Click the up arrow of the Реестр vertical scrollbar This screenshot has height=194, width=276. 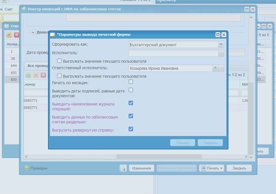point(251,18)
